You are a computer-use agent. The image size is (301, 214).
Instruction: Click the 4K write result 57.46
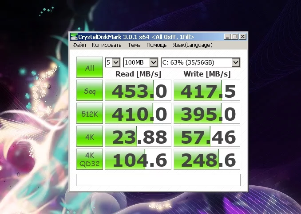(207, 136)
